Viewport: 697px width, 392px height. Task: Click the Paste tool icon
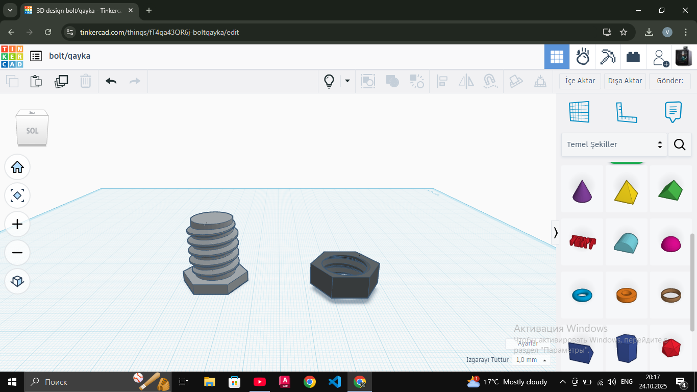tap(36, 81)
